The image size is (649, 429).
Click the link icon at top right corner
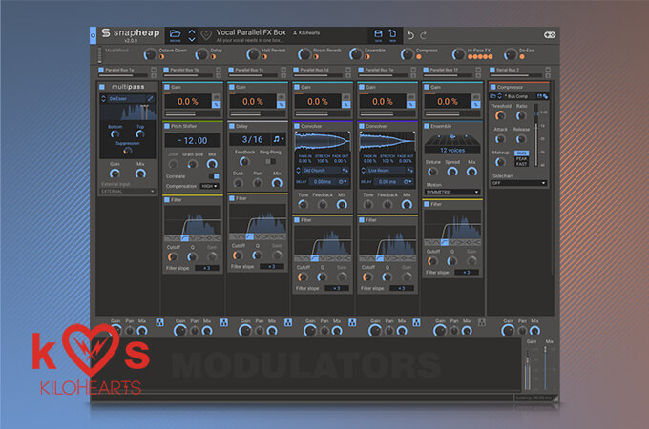[x=550, y=35]
